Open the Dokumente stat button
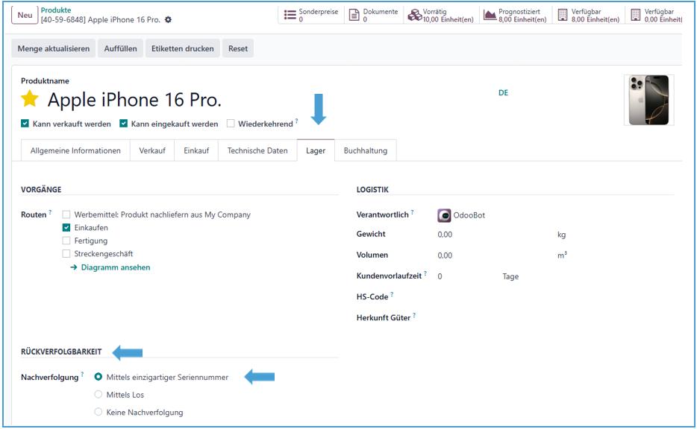Image resolution: width=697 pixels, height=429 pixels. coord(375,15)
